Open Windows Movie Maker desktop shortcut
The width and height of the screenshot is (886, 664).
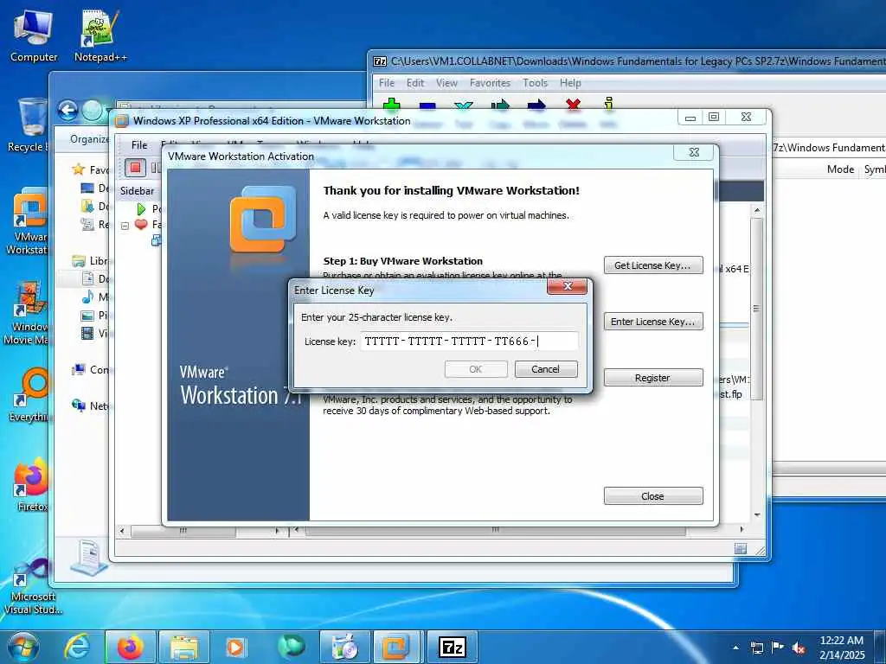[x=26, y=312]
